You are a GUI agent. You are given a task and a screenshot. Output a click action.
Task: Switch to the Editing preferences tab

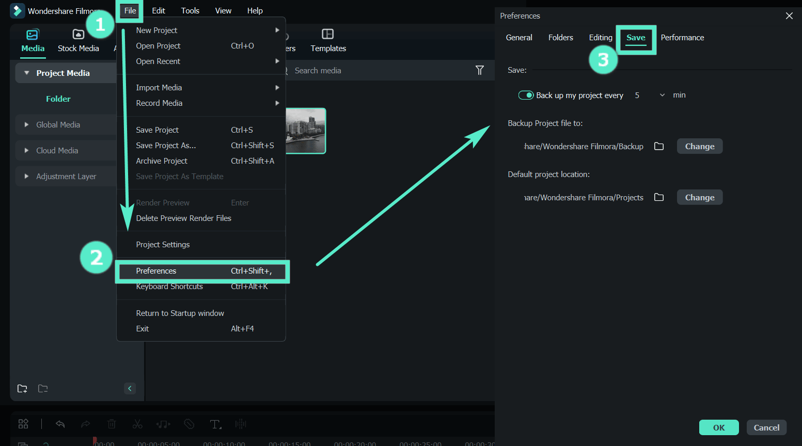click(x=601, y=38)
